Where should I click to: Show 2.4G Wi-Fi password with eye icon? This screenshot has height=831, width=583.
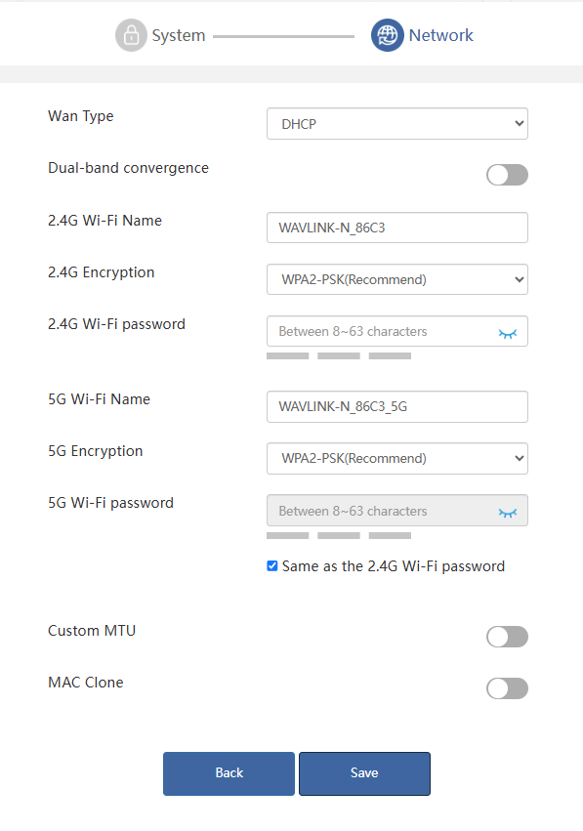507,333
